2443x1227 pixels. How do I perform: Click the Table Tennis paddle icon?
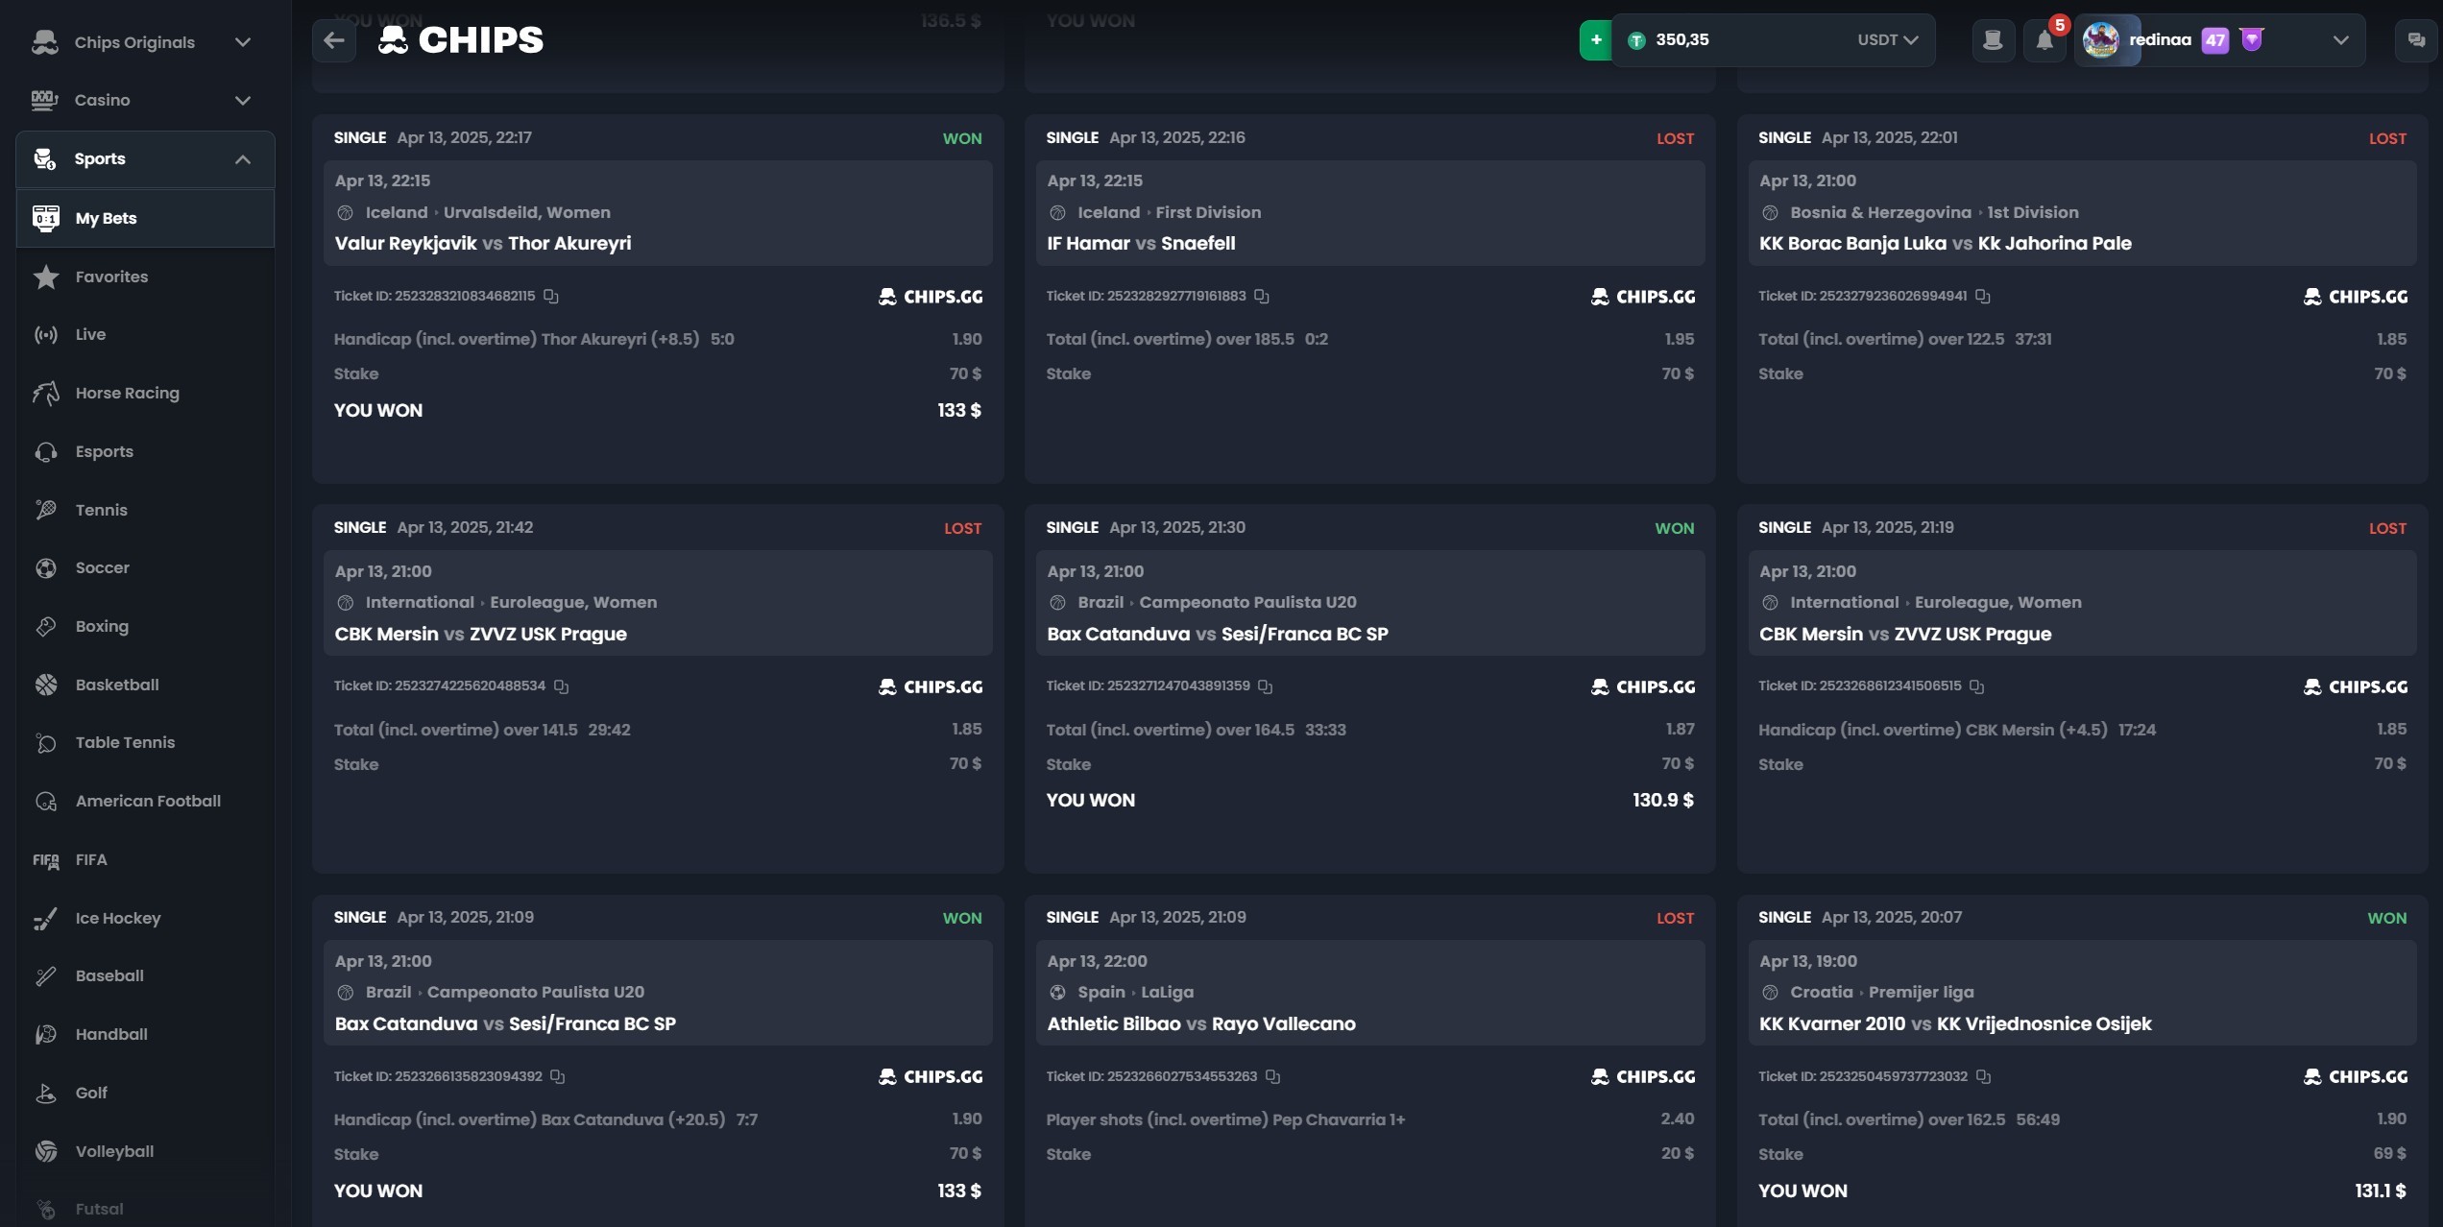(x=45, y=742)
